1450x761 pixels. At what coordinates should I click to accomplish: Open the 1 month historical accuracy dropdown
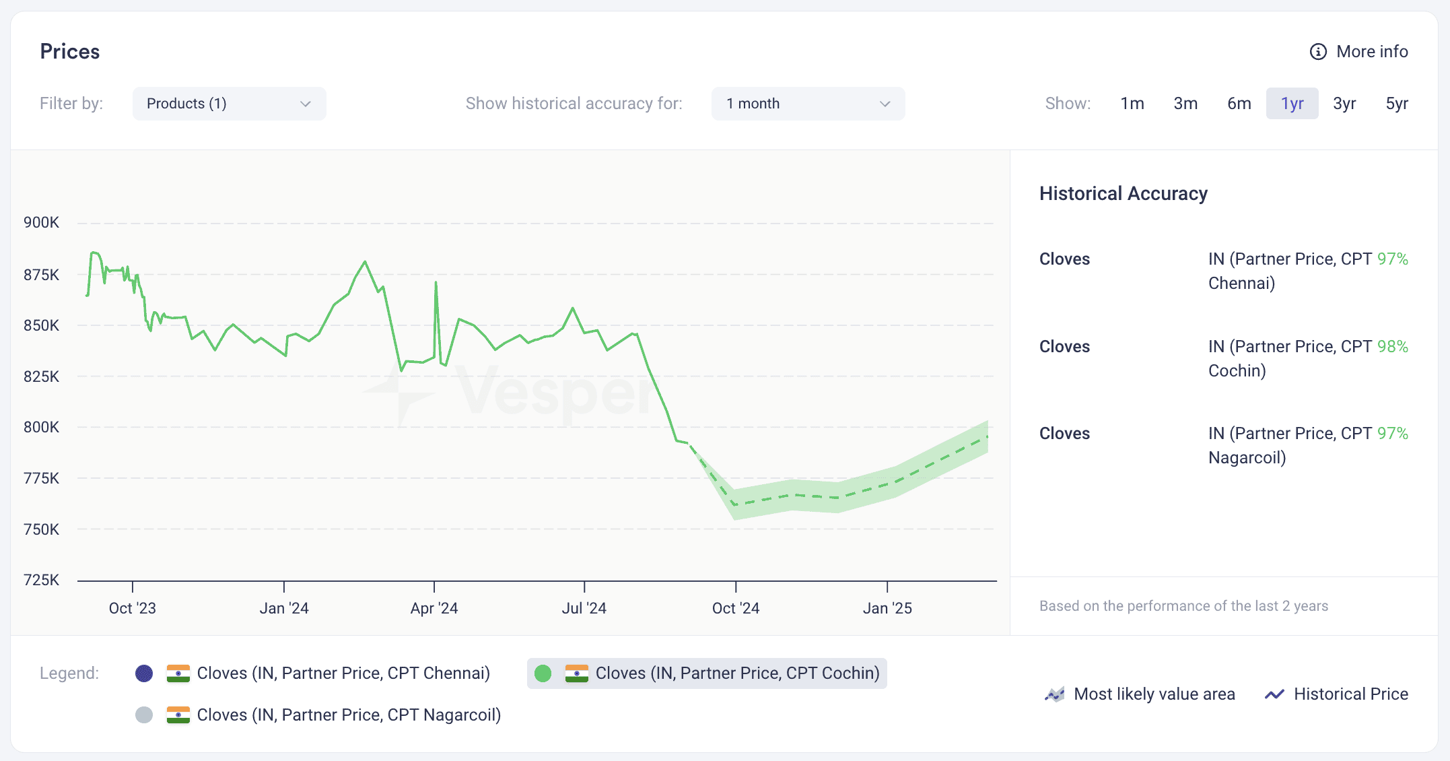pos(808,104)
